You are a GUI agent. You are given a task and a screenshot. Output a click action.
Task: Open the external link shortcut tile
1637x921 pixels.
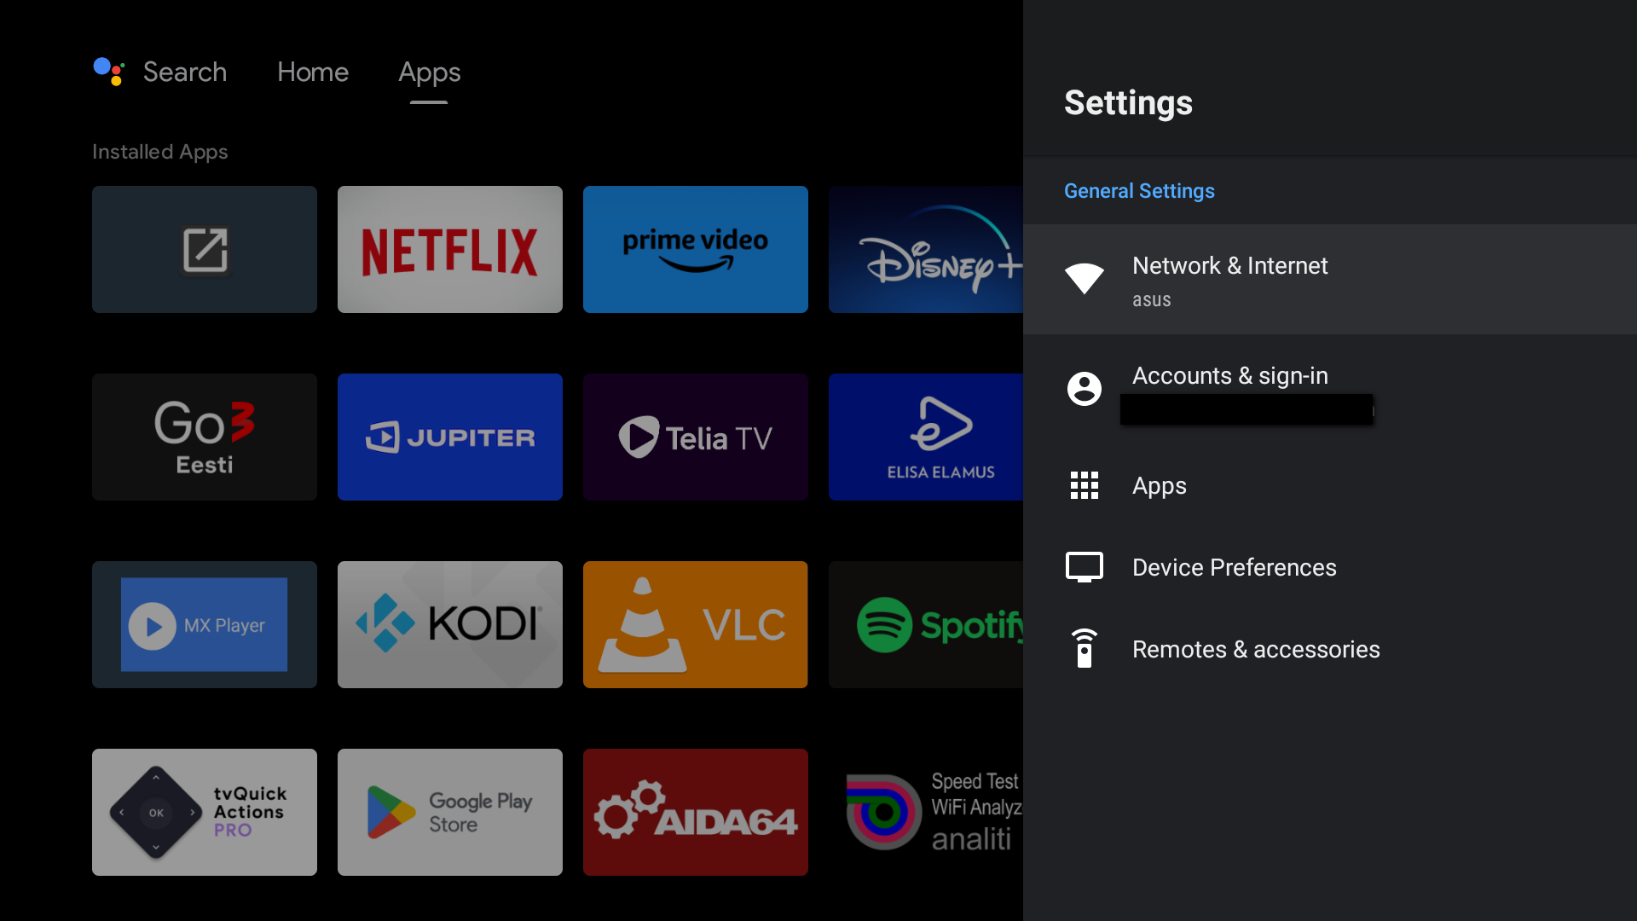point(205,249)
